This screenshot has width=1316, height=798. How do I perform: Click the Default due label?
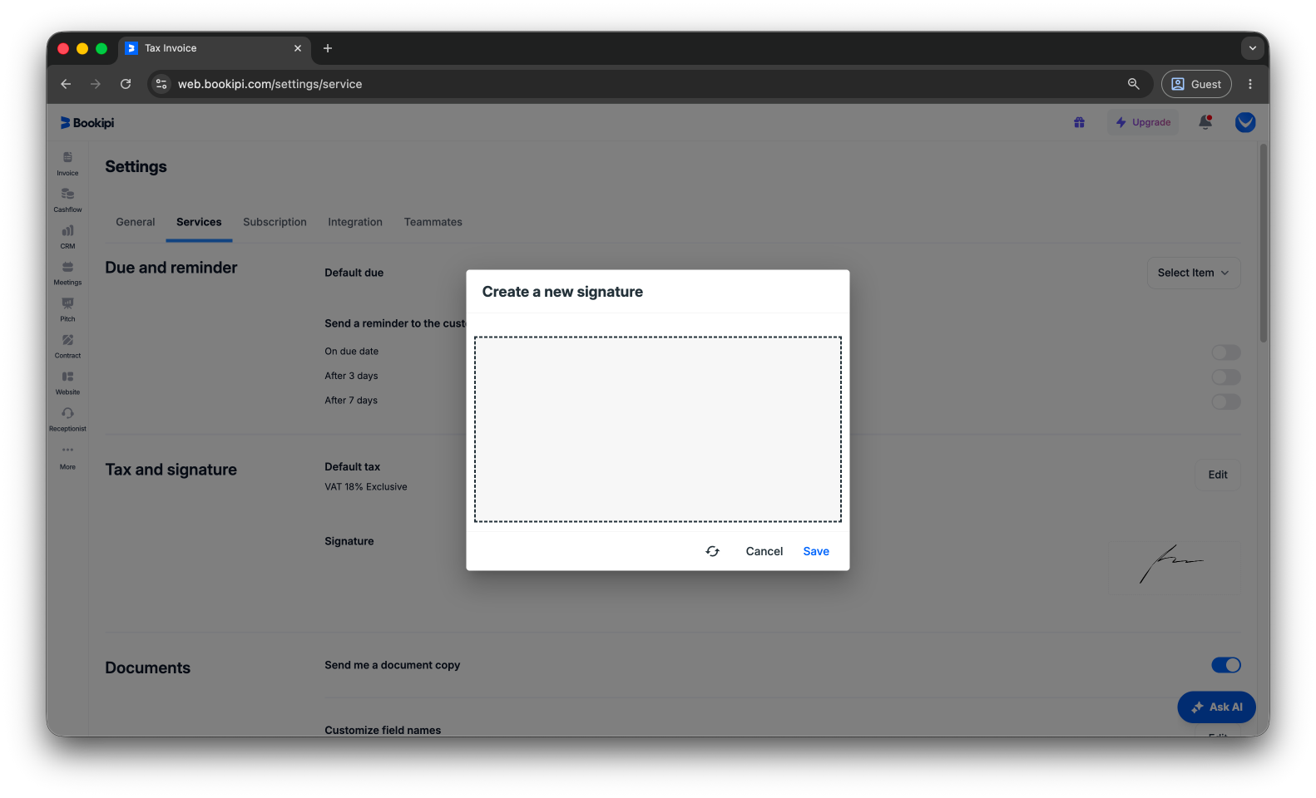[354, 273]
